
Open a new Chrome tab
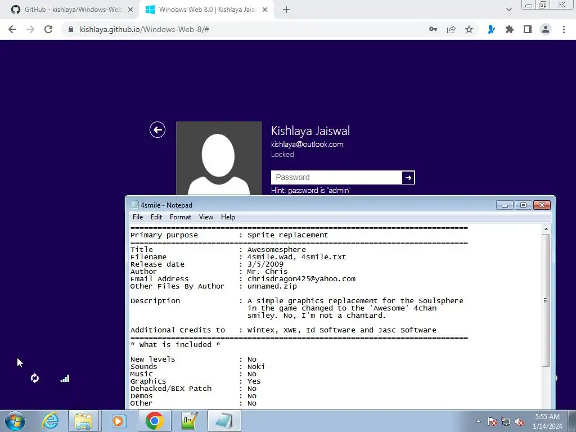[x=286, y=10]
